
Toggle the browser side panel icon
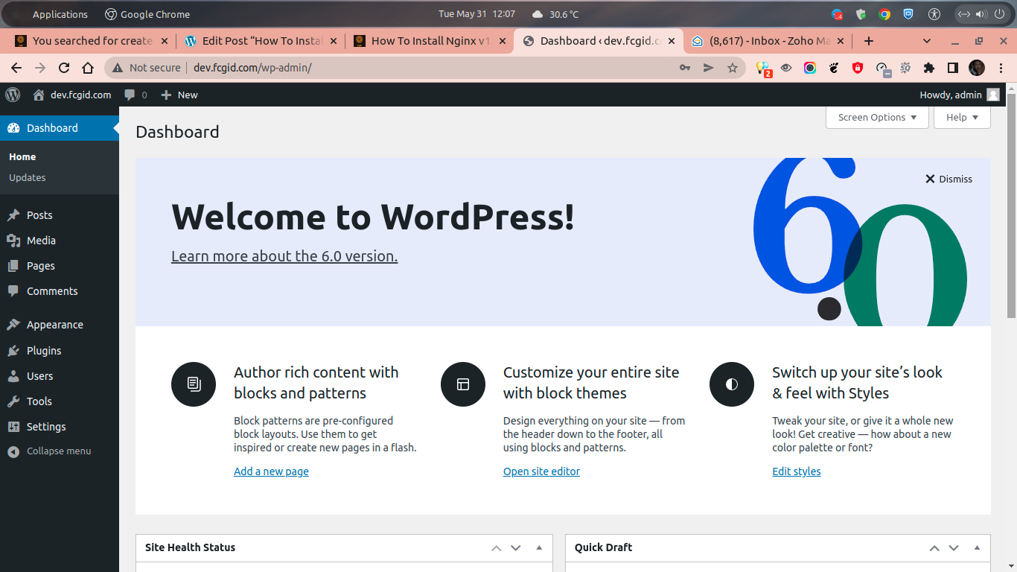click(952, 68)
